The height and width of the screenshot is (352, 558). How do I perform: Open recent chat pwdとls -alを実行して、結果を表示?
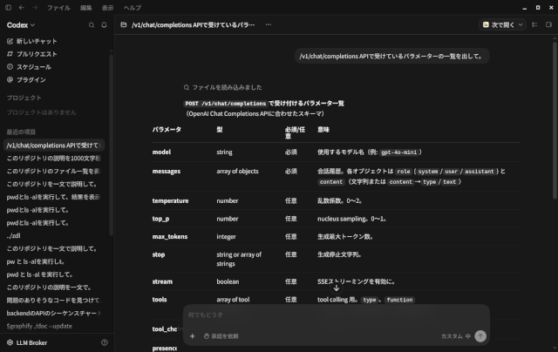coord(54,197)
